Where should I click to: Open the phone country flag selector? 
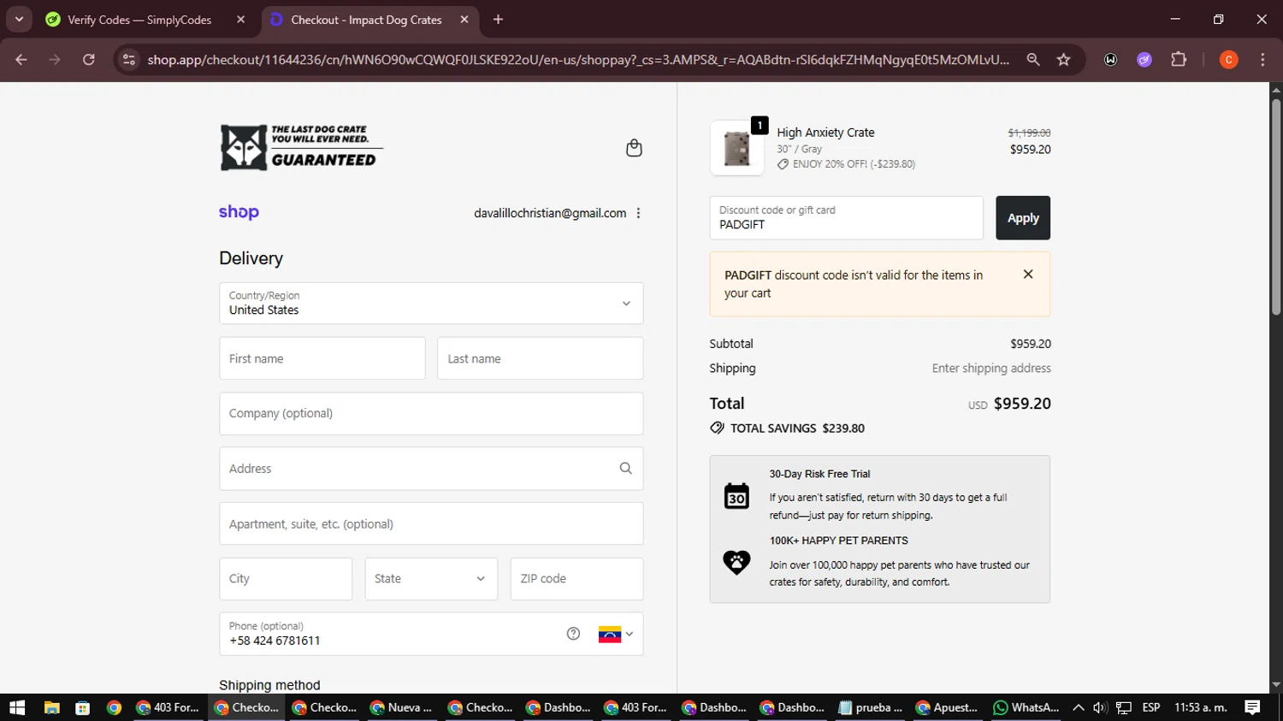click(616, 634)
